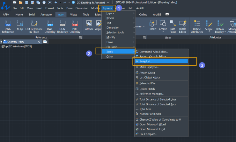Switch to the Home ribbon tab

click(19, 15)
